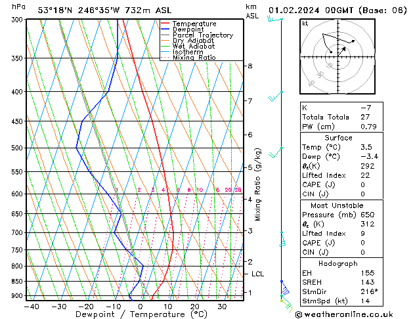Click the date header 01.02.2024 00GMT

point(311,11)
